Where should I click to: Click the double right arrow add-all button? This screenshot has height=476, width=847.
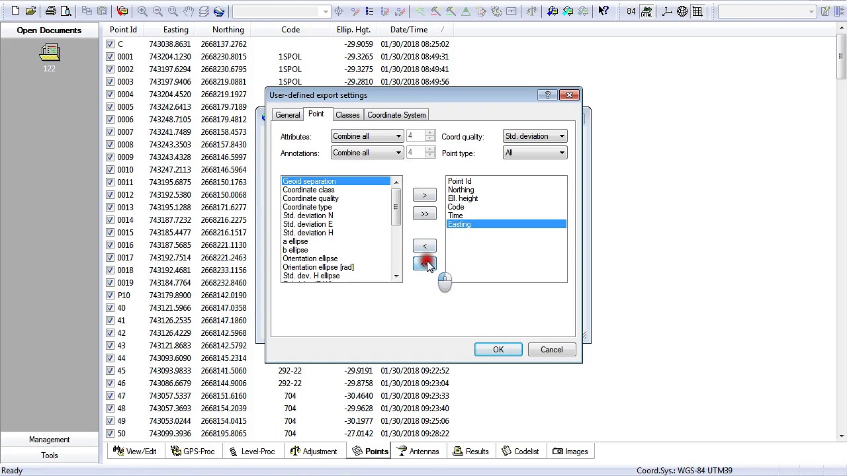point(425,214)
